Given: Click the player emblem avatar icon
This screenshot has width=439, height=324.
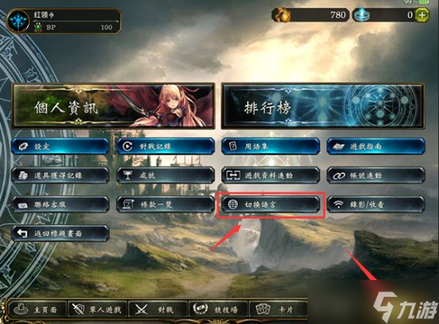Looking at the screenshot, I should (x=18, y=21).
